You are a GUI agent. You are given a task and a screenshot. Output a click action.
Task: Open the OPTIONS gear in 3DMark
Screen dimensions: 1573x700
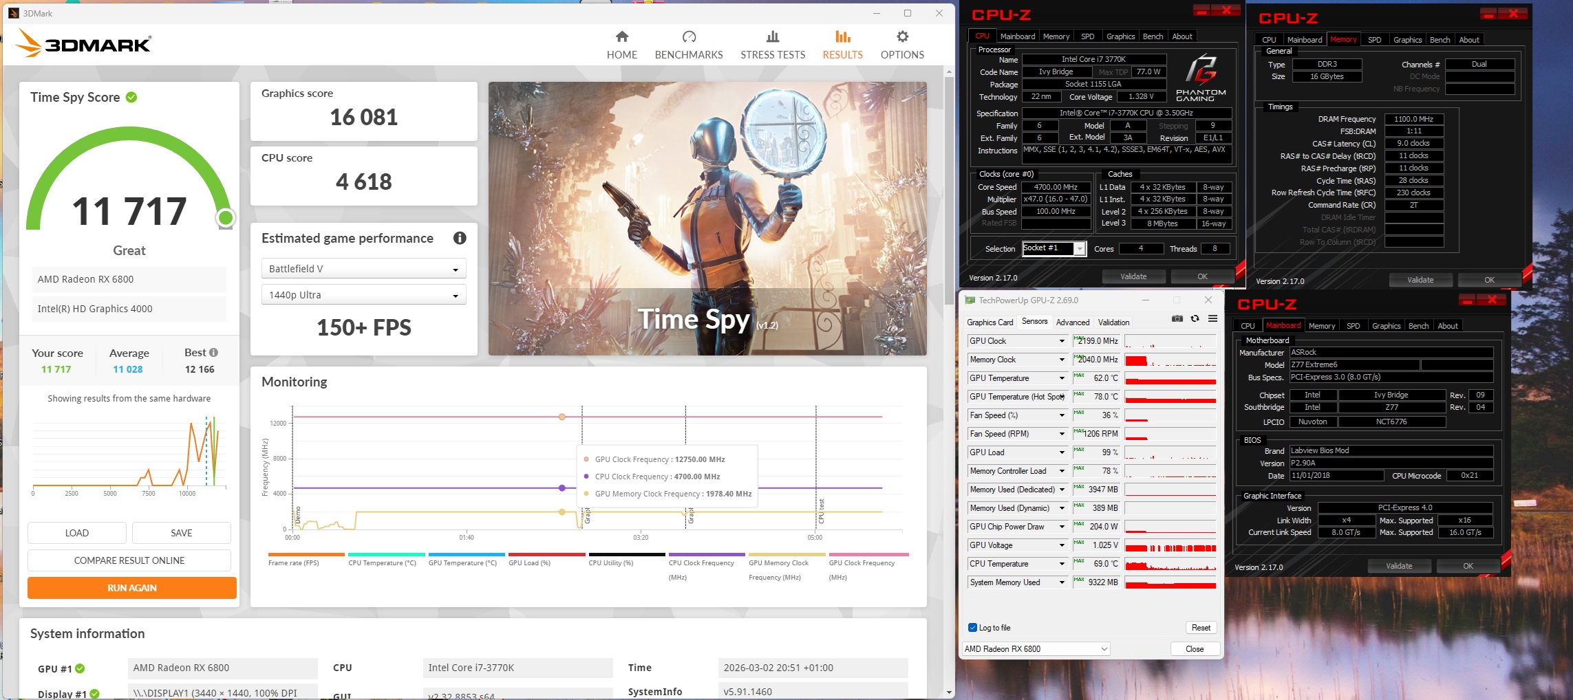(902, 45)
